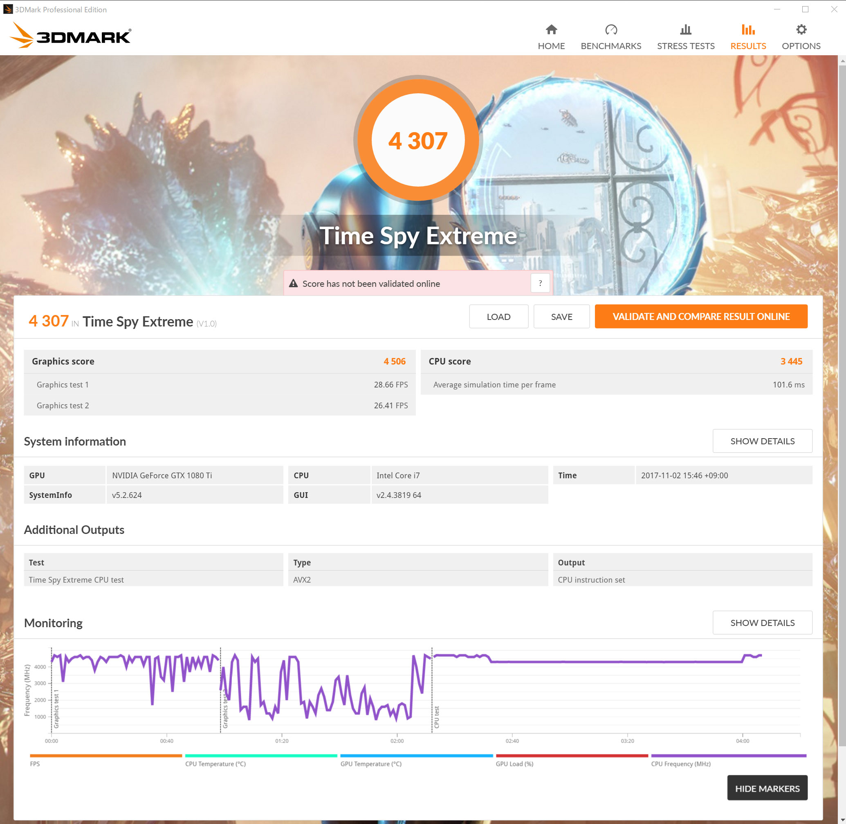Click the warning triangle icon on validation notice
Screen dimensions: 846x824
293,284
